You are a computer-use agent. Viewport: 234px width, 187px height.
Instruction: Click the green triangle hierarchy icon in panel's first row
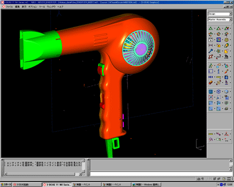tap(211, 29)
